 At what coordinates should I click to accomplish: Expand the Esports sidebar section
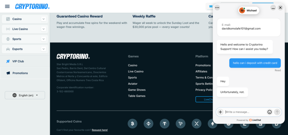[44, 49]
